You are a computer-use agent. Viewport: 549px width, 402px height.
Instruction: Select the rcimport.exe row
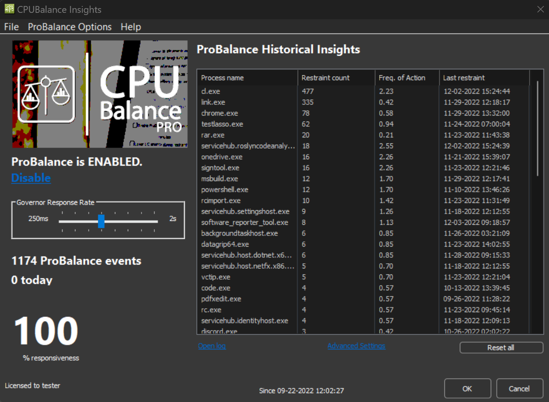(x=363, y=200)
